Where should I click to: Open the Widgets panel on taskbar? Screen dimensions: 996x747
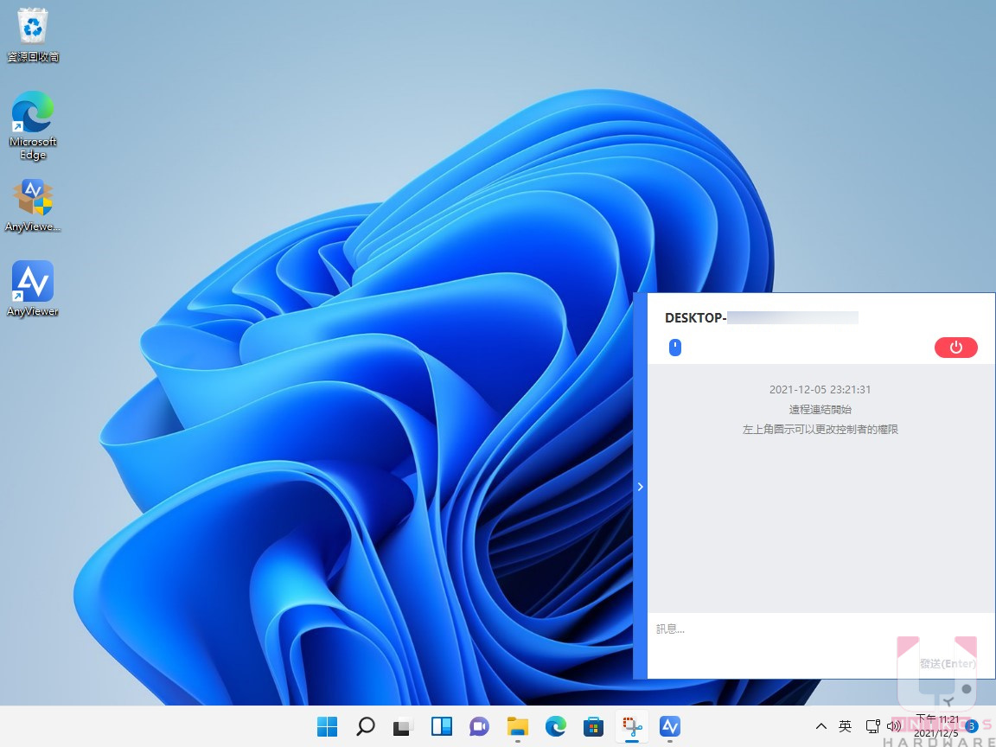(442, 726)
